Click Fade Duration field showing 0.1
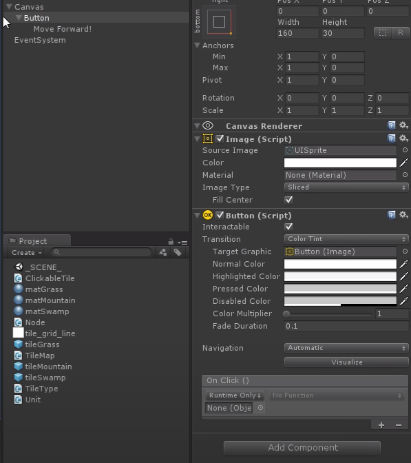The height and width of the screenshot is (463, 411). 346,326
